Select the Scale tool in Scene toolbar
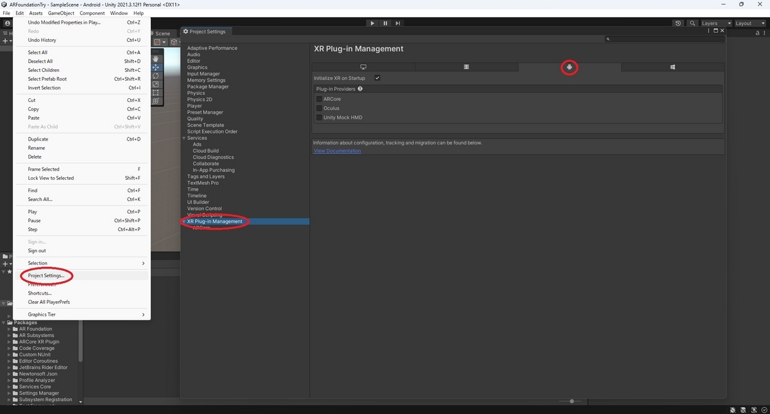Screen dimensions: 770x414 [x=155, y=84]
